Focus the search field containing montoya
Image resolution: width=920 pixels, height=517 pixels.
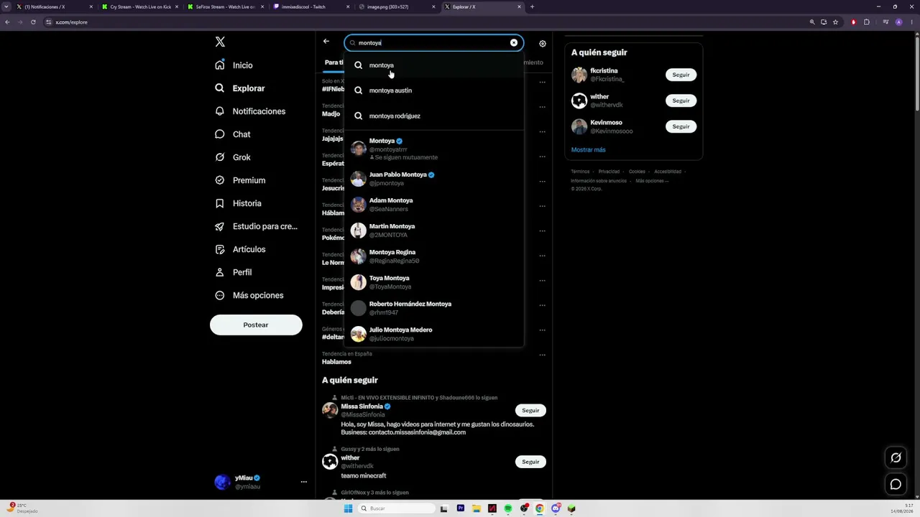433,43
